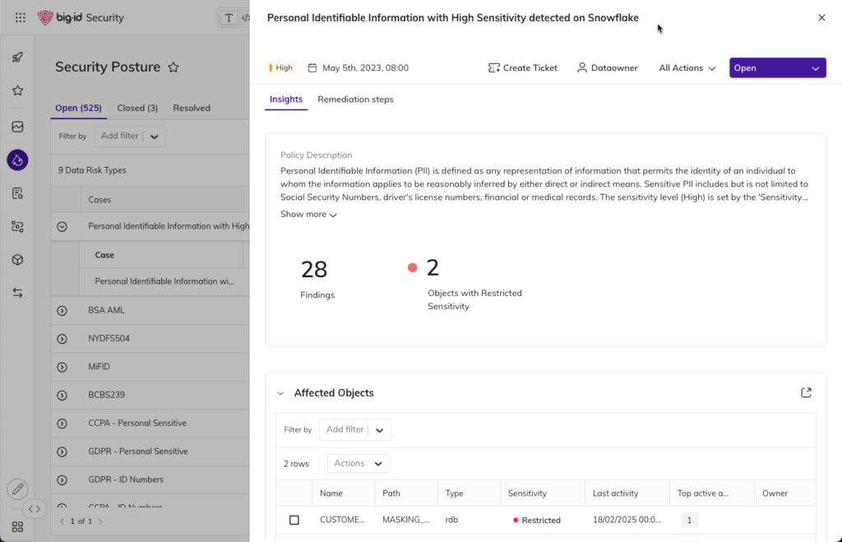
Task: Click the '18/02/2025 00:0...' last activity cell
Action: tap(627, 520)
